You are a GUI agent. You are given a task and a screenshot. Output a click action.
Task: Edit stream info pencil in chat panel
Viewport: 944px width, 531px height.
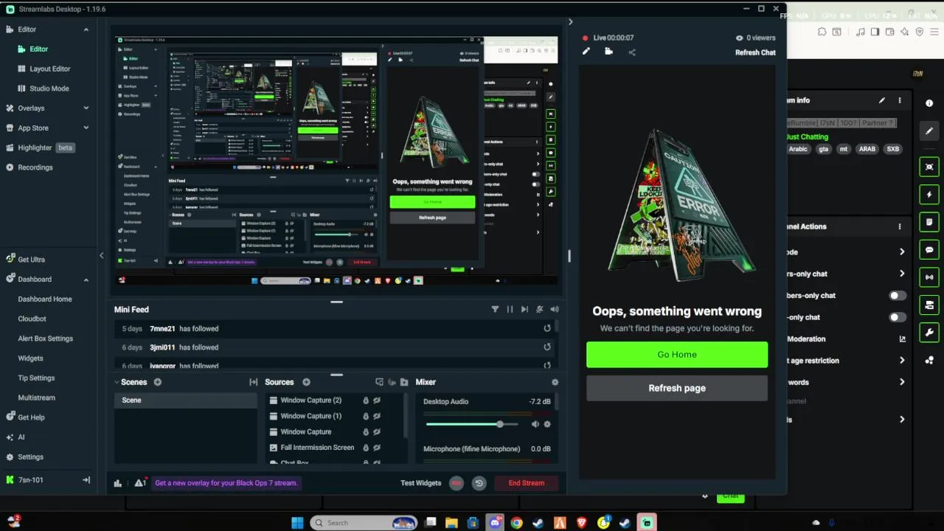[x=586, y=52]
